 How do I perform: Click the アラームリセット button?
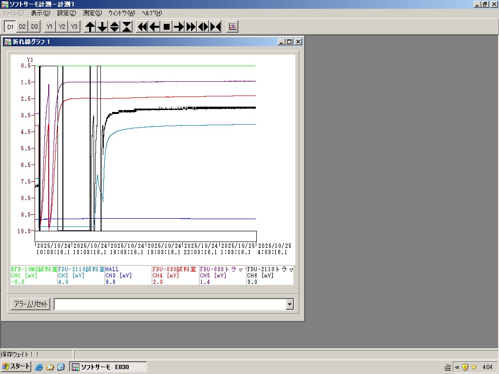30,304
